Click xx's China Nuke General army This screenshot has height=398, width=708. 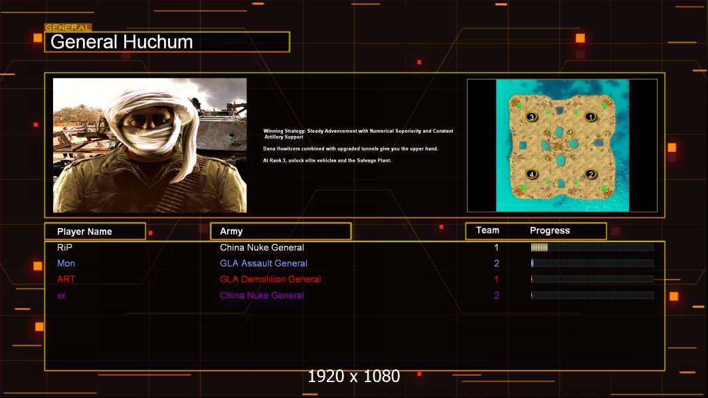(x=262, y=295)
